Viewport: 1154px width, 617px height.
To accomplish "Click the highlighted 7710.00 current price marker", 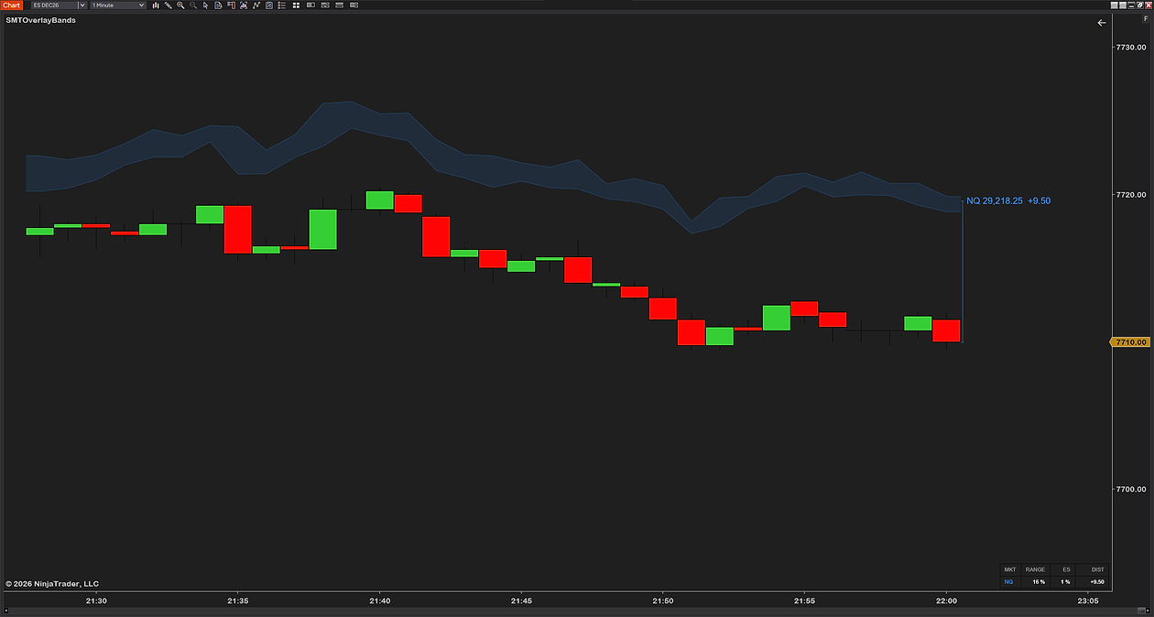I will (1128, 342).
